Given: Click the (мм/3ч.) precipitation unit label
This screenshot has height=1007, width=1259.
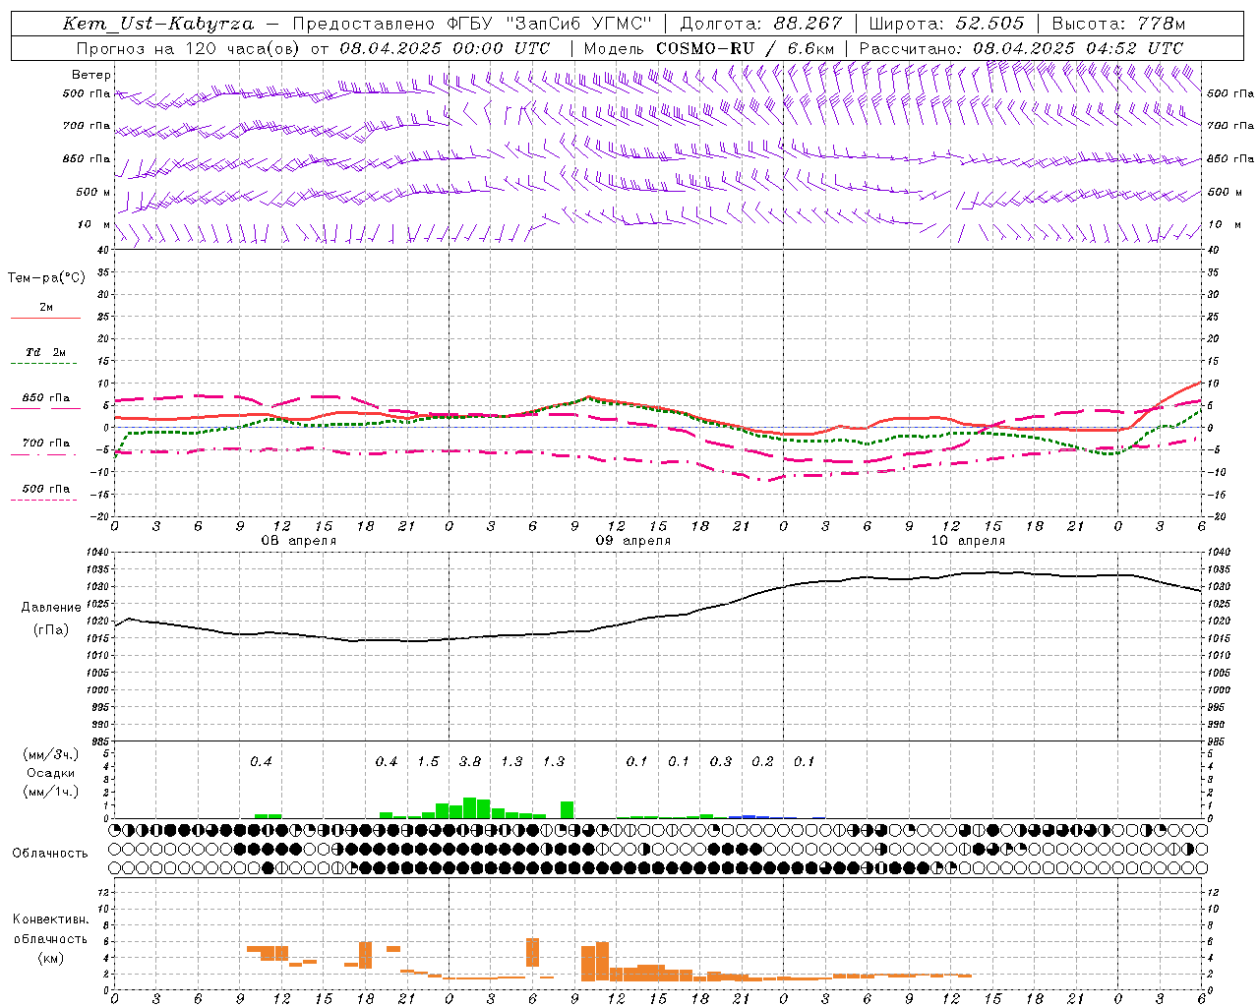Looking at the screenshot, I should click(x=51, y=754).
